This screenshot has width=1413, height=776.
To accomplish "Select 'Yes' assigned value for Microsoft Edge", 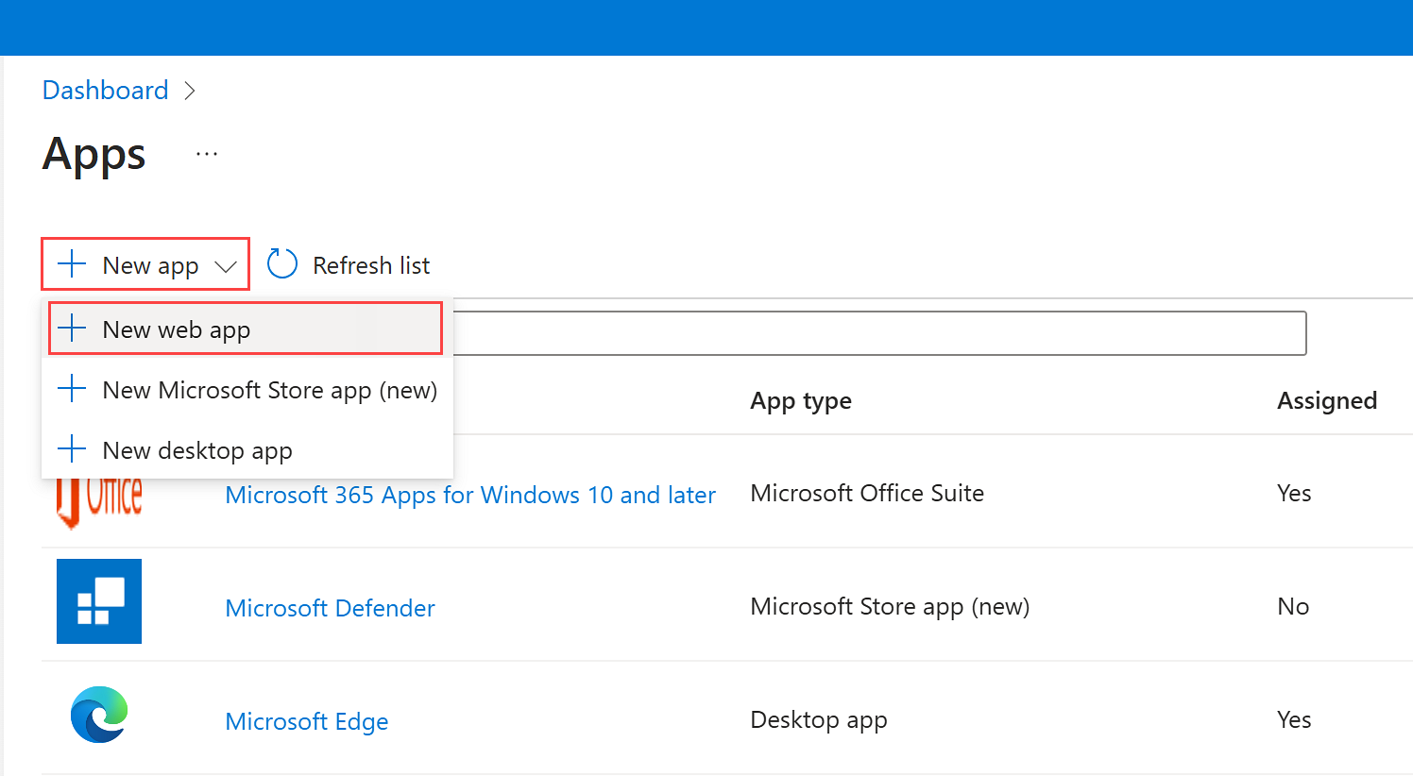I will 1294,719.
